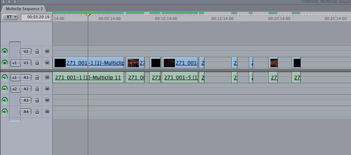Toggle Auto Select on track V2

coord(47,52)
